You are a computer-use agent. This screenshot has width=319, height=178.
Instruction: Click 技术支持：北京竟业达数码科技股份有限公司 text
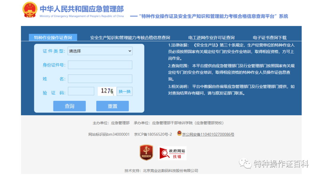pos(161,171)
